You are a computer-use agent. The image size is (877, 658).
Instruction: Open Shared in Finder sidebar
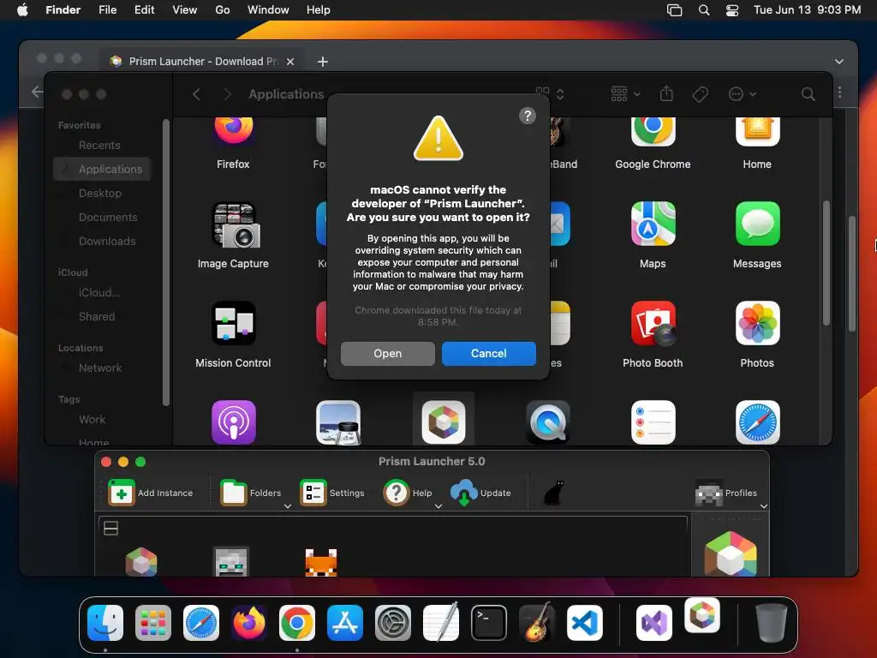pyautogui.click(x=97, y=317)
